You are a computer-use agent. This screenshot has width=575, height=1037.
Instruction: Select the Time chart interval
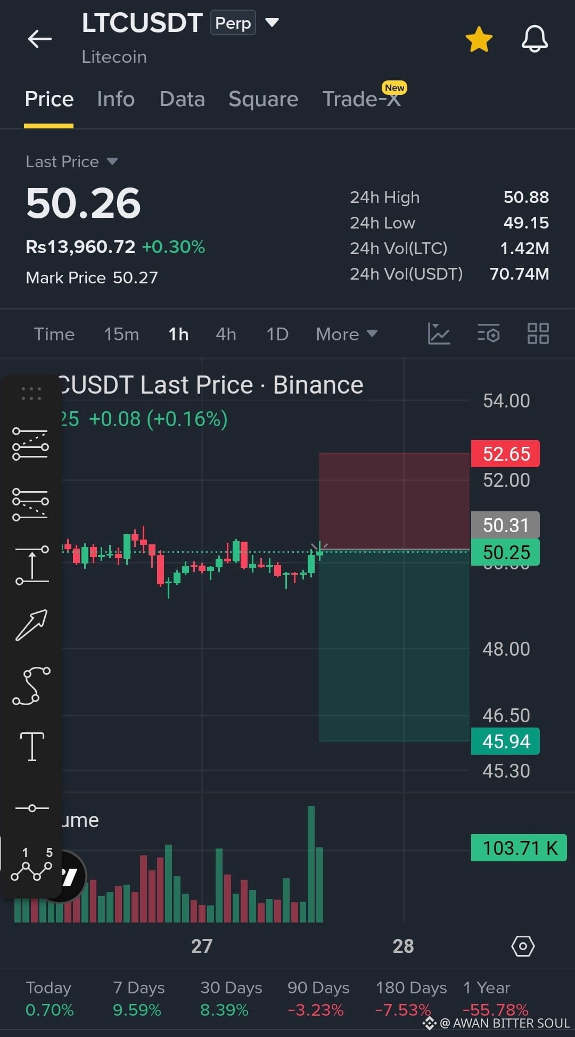point(54,334)
